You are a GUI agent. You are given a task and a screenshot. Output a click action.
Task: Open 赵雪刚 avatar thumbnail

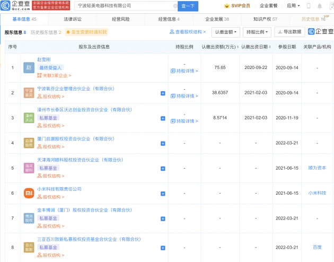tap(29, 68)
